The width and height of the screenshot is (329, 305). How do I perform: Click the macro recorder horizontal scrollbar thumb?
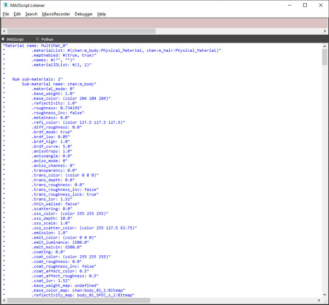click(x=81, y=31)
